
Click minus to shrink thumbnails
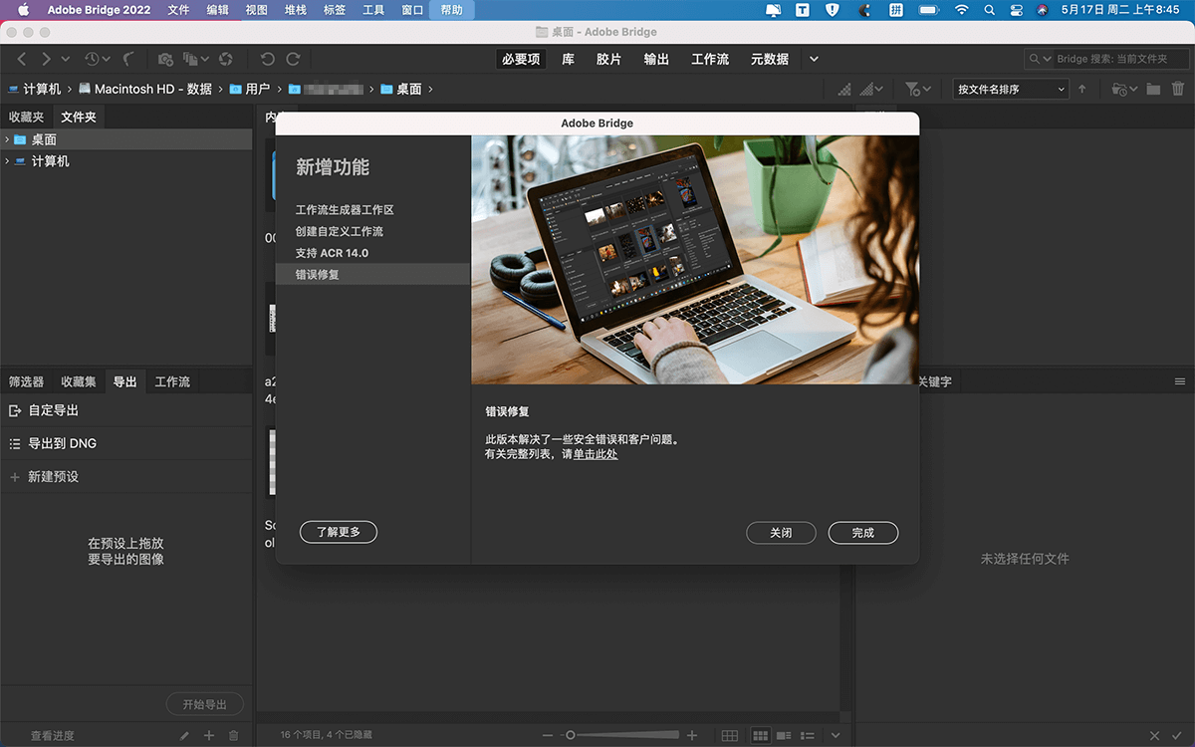point(547,735)
